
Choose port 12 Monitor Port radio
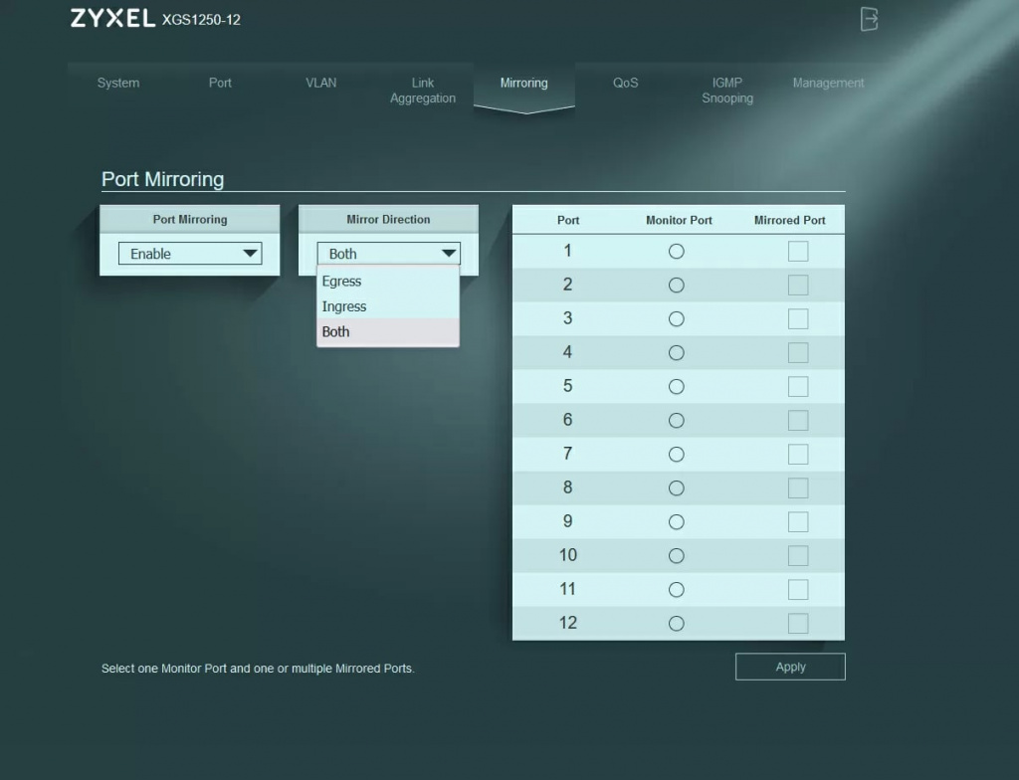click(x=677, y=624)
